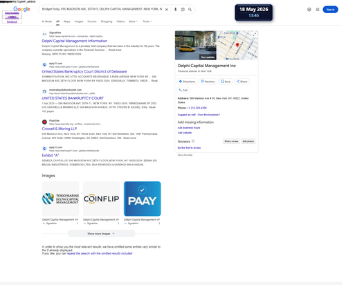Expand the Tools dropdown
Viewport: 346px width, 285px height.
pos(147,21)
